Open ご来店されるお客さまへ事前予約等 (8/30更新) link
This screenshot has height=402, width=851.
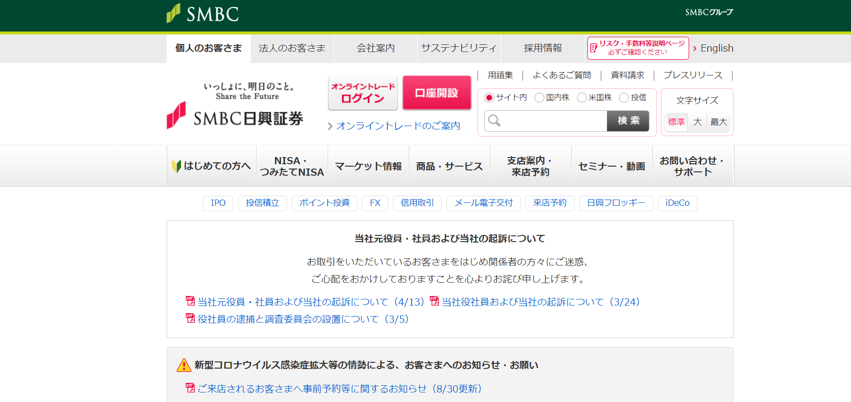[x=340, y=389]
